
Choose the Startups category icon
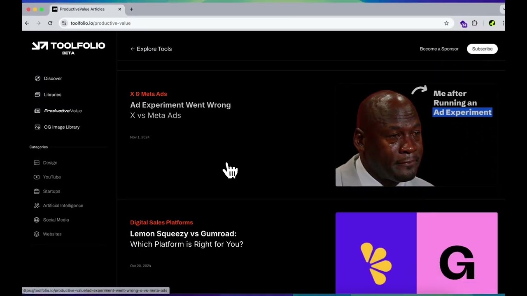(x=37, y=191)
